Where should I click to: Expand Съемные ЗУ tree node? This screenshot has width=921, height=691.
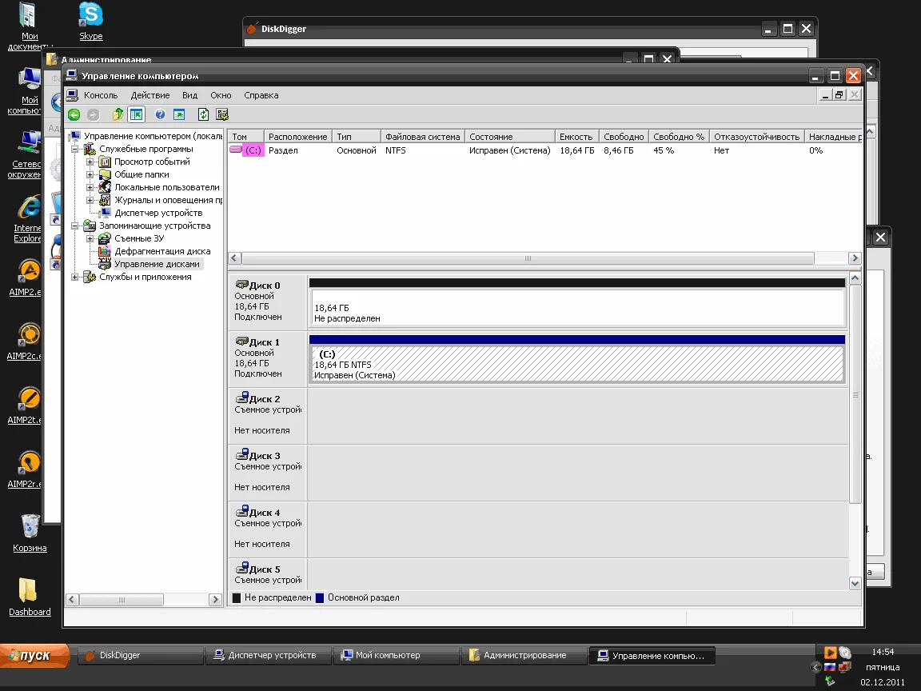pos(90,238)
